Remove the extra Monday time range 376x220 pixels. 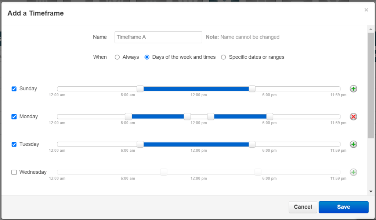pyautogui.click(x=353, y=116)
